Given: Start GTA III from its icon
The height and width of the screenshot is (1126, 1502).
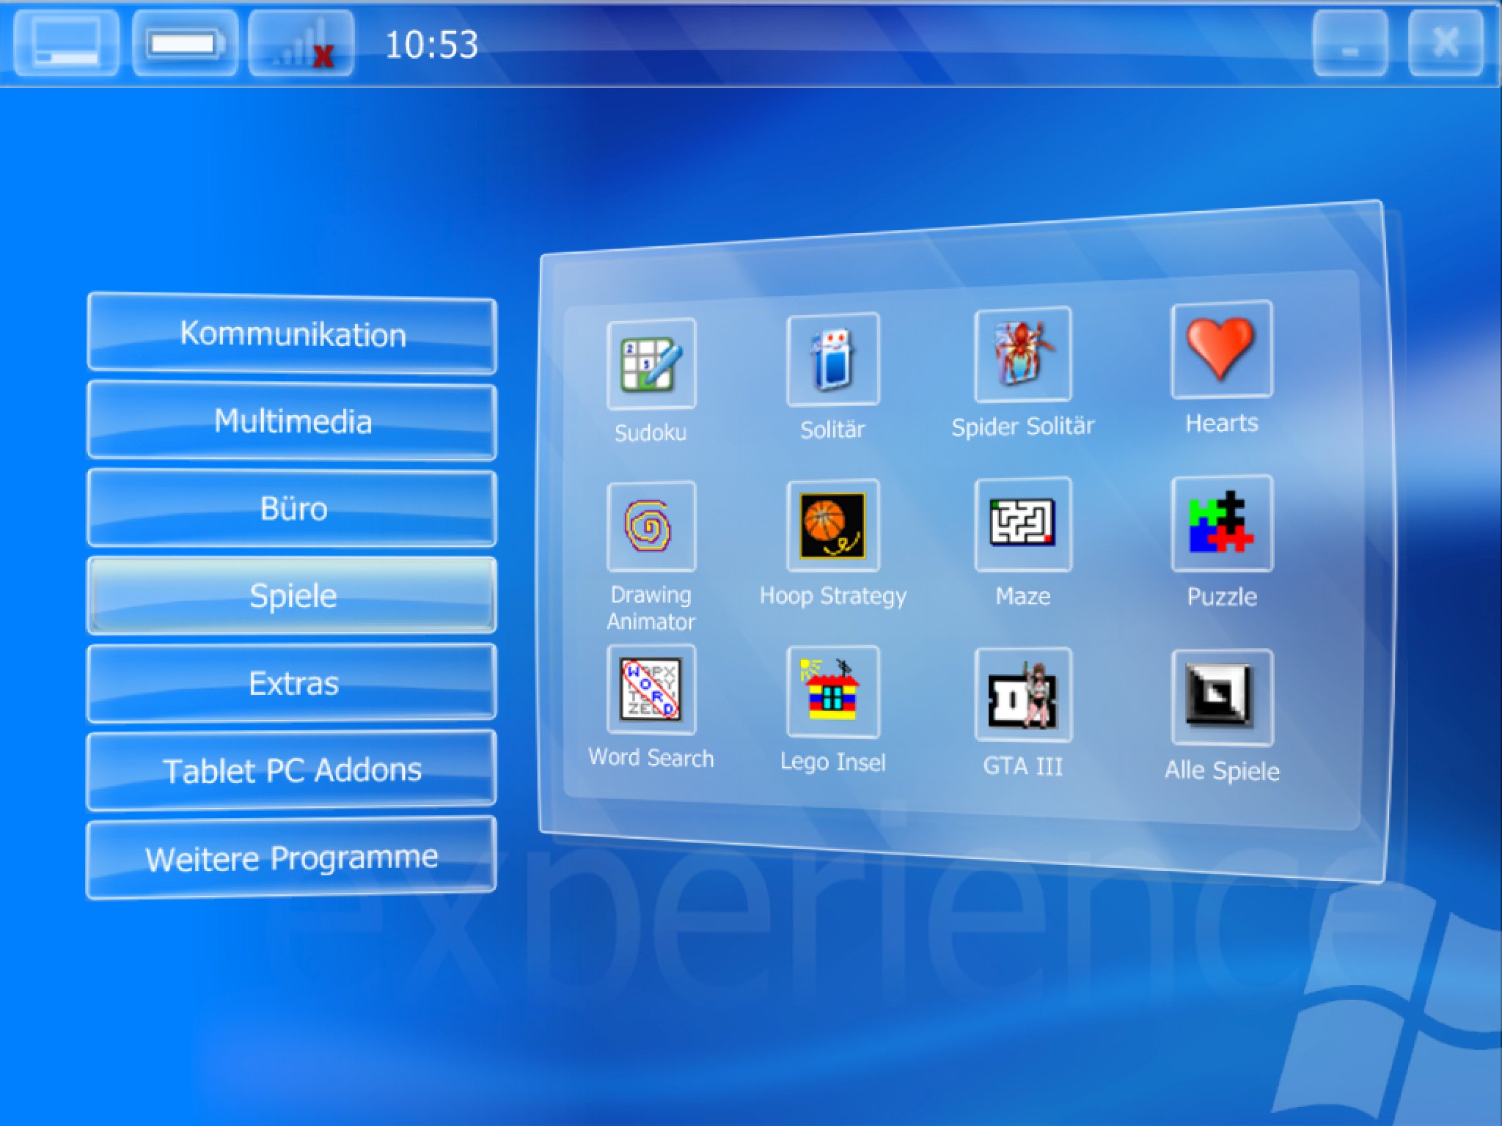Looking at the screenshot, I should [1022, 694].
